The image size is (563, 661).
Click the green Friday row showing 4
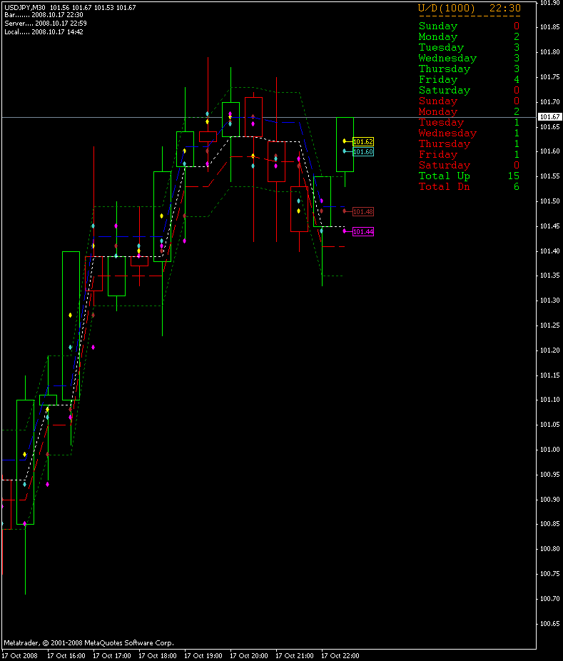469,80
